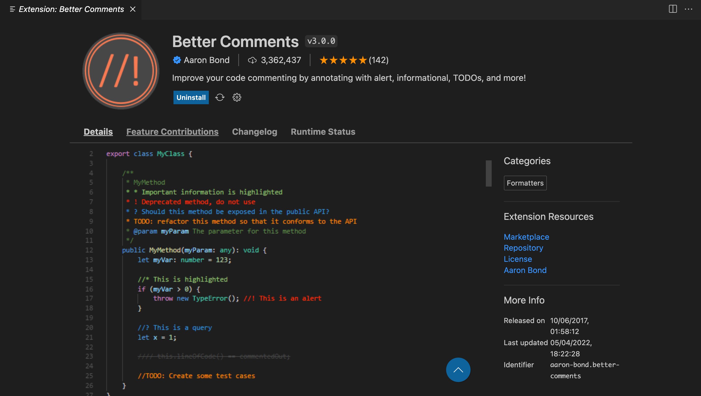Open more actions via the ellipsis icon
701x396 pixels.
pyautogui.click(x=688, y=9)
